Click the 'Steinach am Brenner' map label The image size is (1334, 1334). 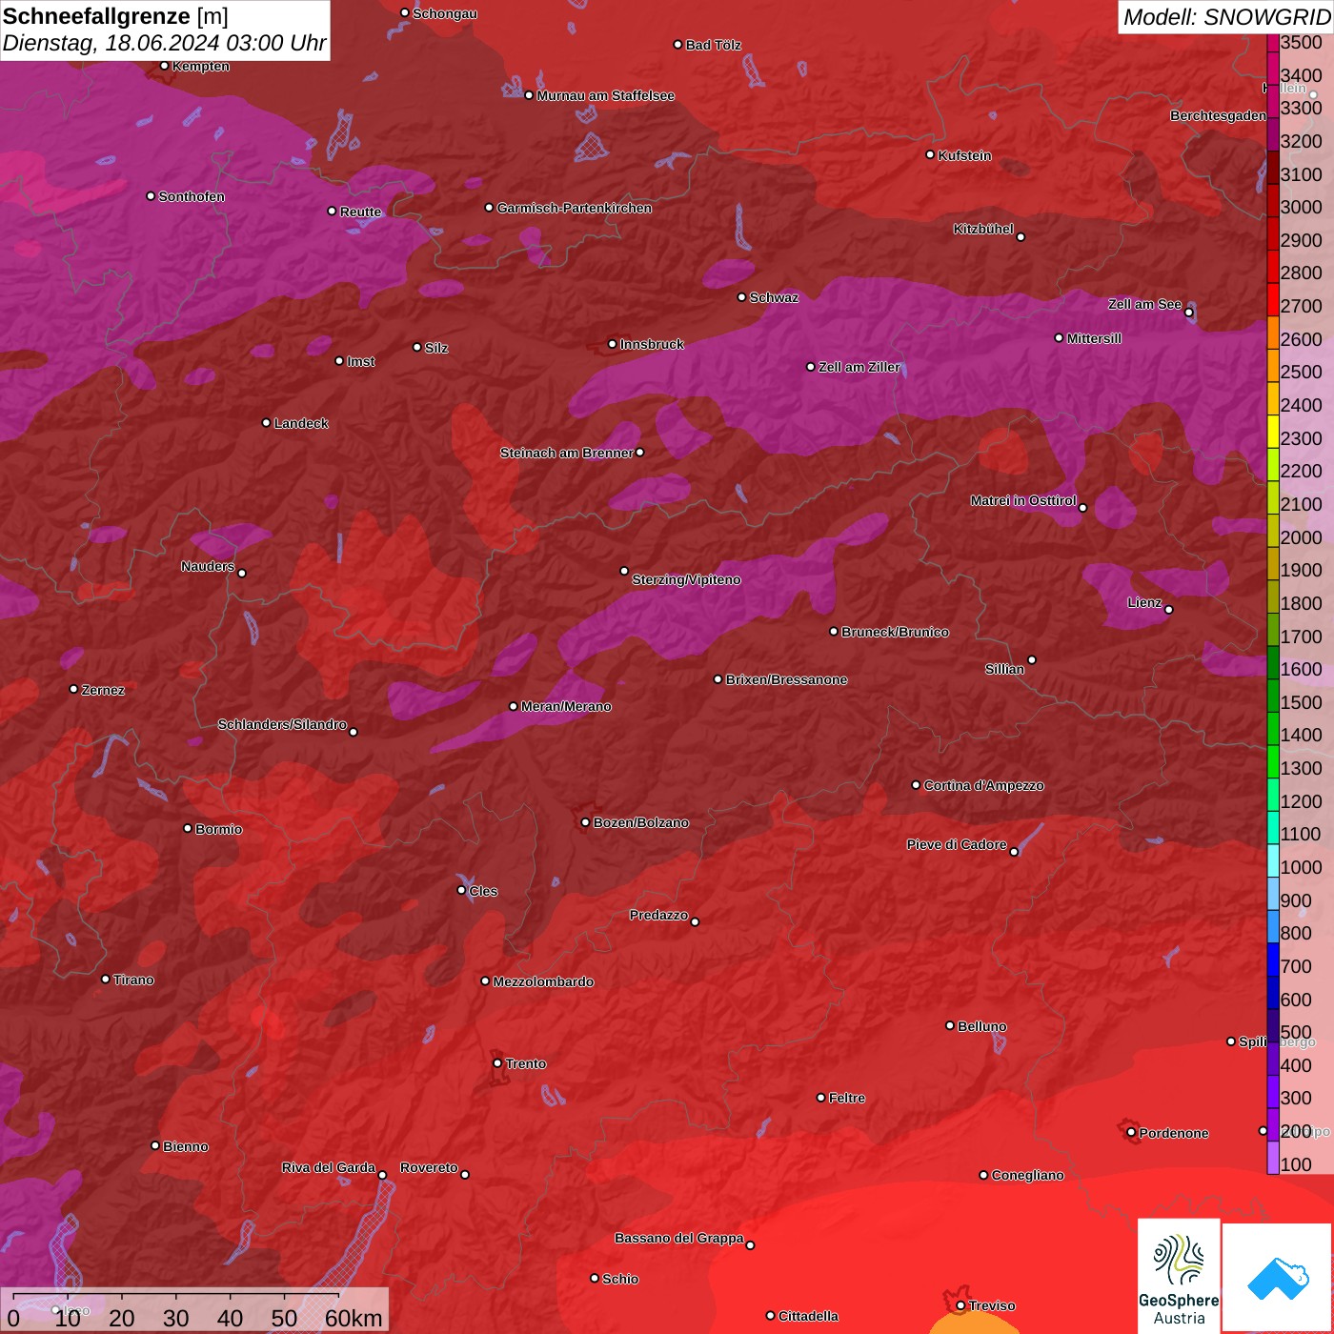pos(566,453)
